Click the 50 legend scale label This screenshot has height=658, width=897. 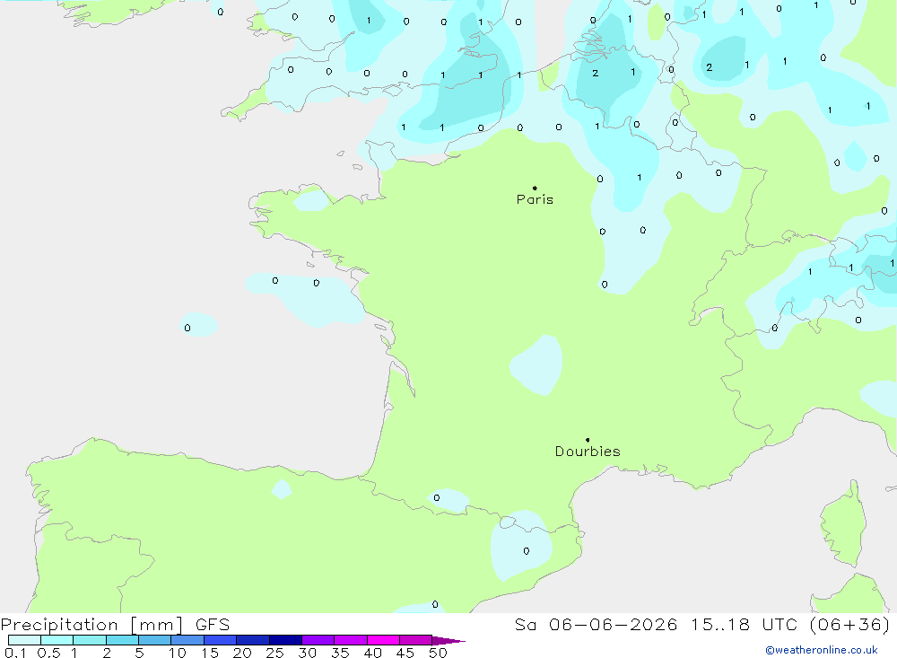tap(439, 653)
